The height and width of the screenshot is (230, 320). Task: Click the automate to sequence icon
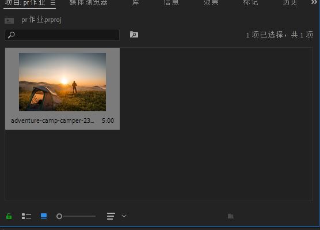[231, 216]
